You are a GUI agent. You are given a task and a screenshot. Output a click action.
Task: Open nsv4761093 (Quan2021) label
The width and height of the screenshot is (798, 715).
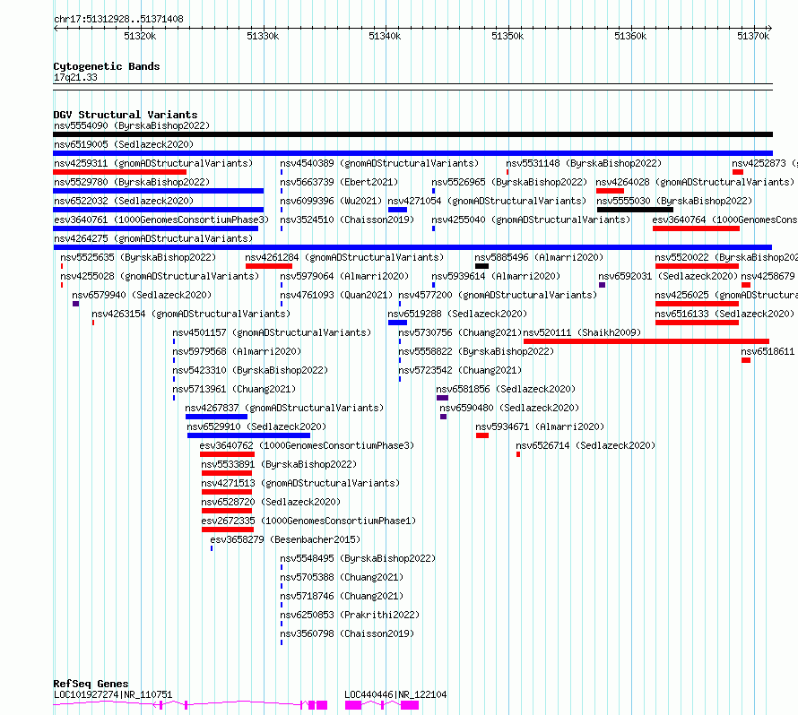(336, 295)
